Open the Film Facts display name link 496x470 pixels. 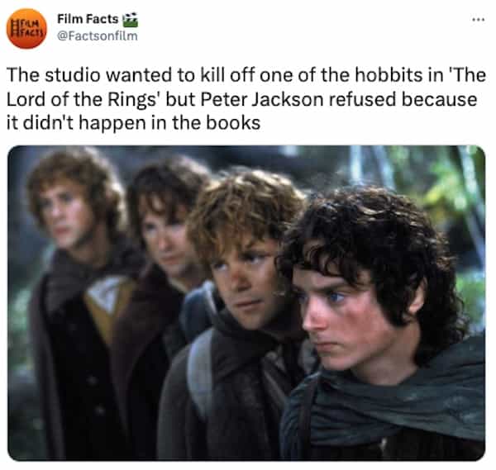click(88, 19)
